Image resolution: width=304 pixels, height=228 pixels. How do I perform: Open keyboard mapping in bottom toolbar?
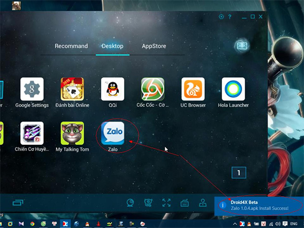tap(184, 203)
